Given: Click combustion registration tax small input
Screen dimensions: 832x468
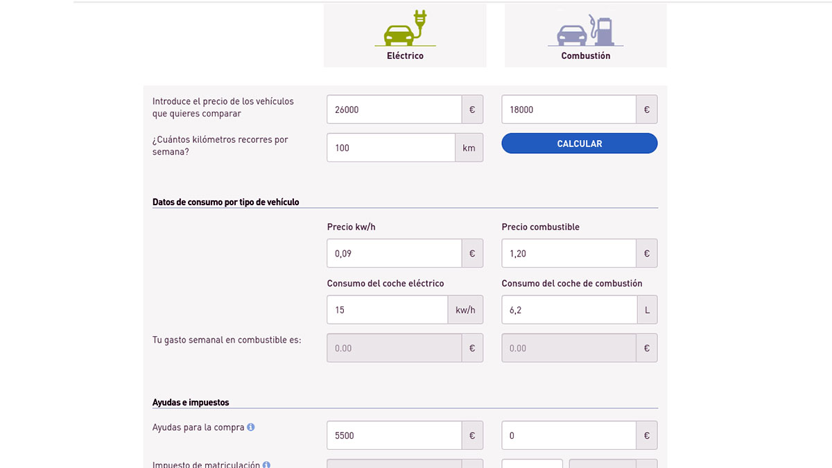Looking at the screenshot, I should click(x=532, y=463).
